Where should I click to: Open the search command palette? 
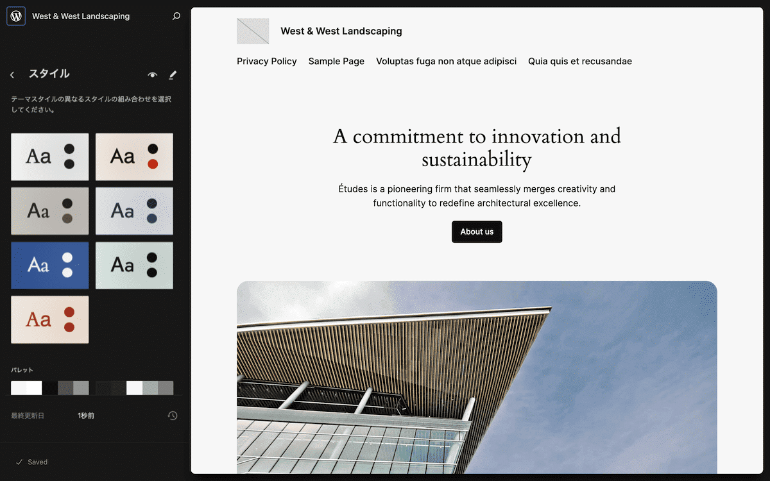tap(176, 16)
